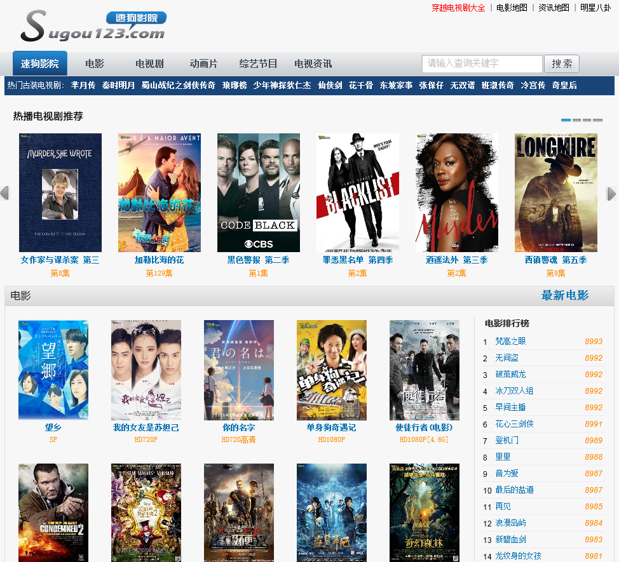Open 仙侠剑 drama link
This screenshot has height=562, width=619.
click(x=330, y=85)
